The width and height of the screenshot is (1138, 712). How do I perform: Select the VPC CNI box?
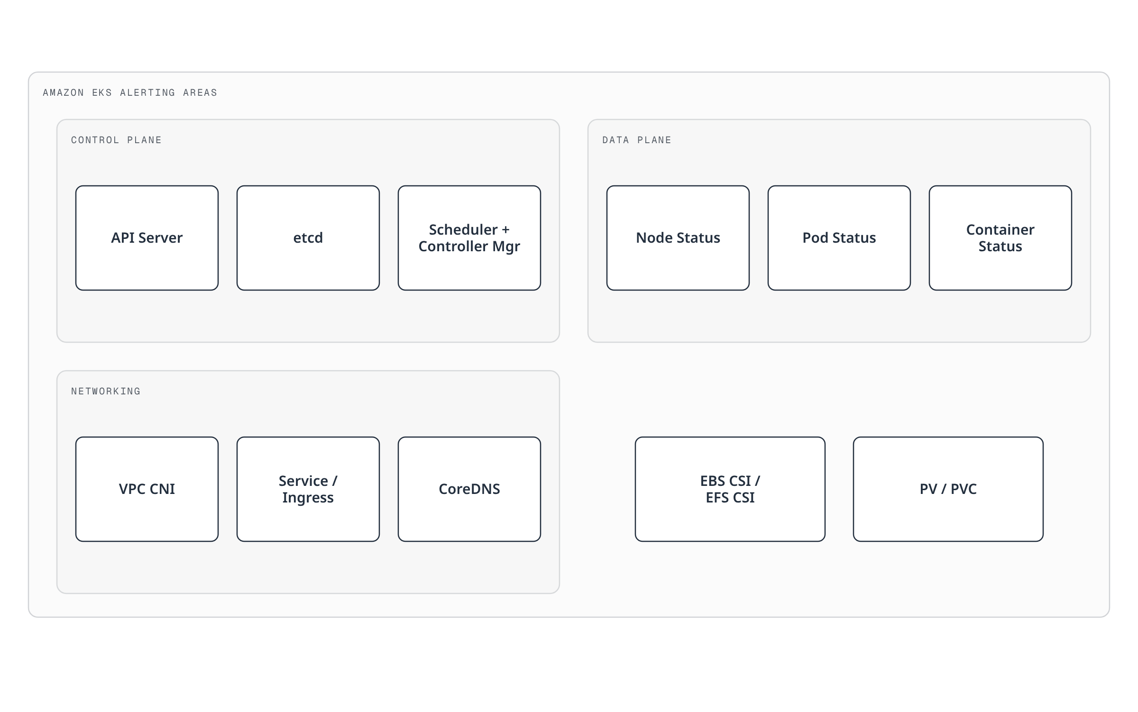pos(147,489)
